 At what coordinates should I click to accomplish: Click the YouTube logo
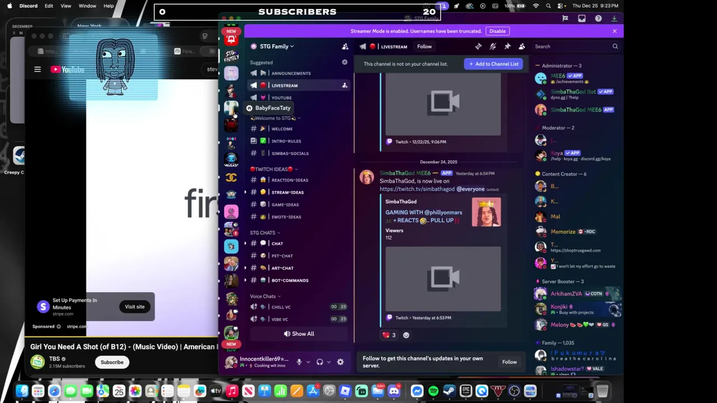[67, 69]
